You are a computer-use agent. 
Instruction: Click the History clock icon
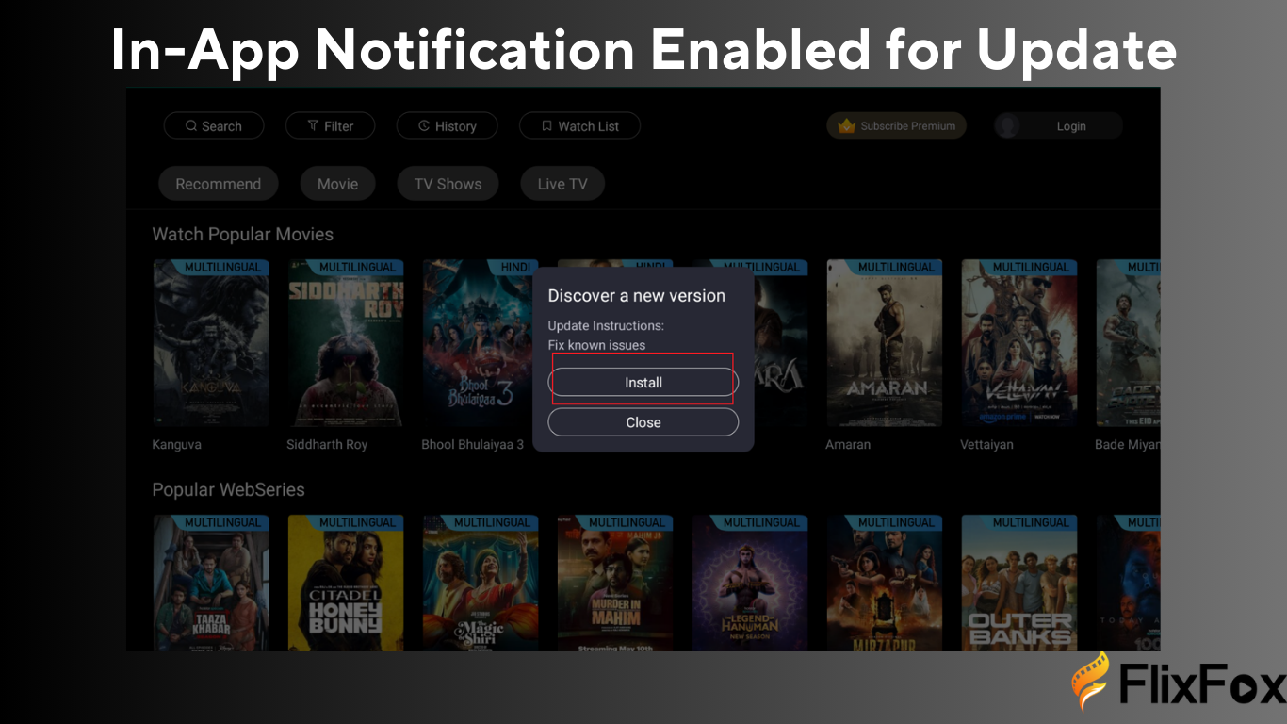tap(424, 126)
